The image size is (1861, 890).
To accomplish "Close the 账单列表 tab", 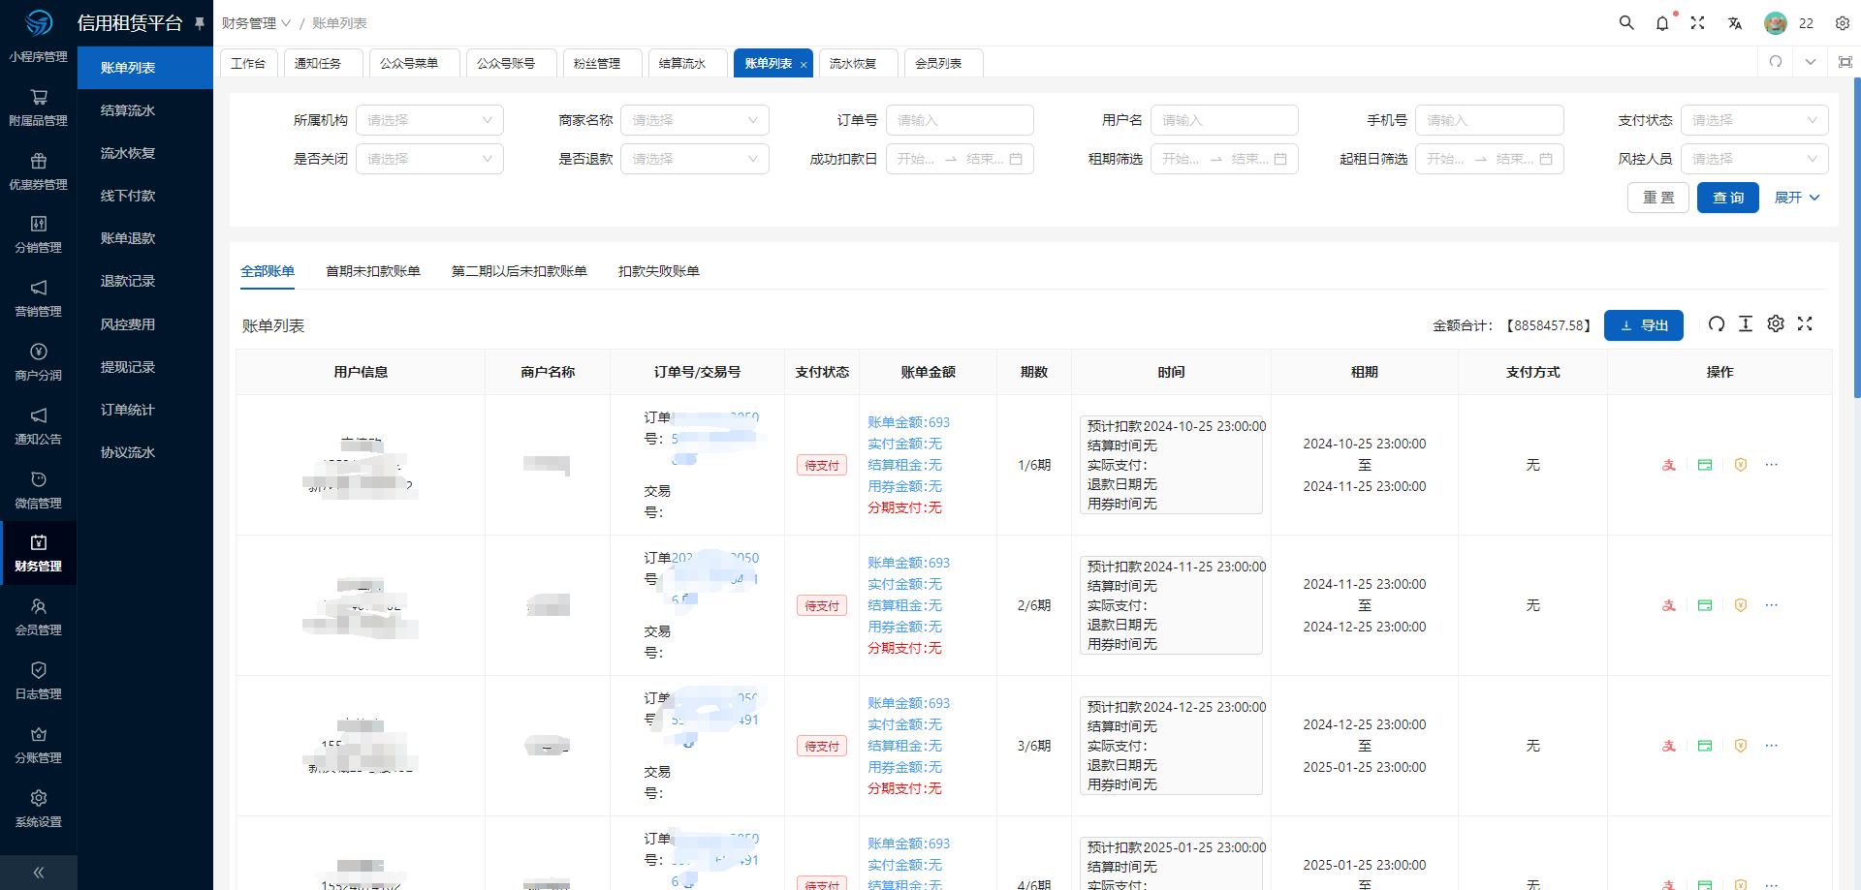I will point(804,64).
